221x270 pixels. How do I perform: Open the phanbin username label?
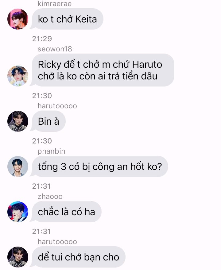[x=51, y=151]
